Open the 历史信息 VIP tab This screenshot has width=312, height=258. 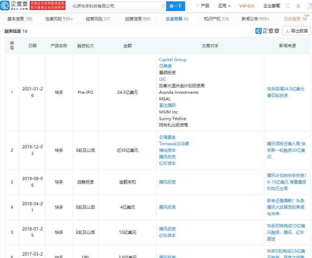[x=295, y=19]
